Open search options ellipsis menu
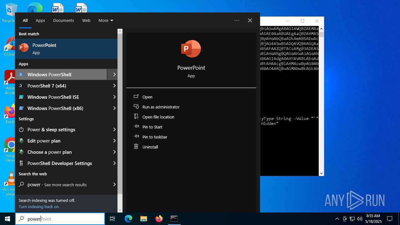This screenshot has height=225, width=400. [x=237, y=20]
